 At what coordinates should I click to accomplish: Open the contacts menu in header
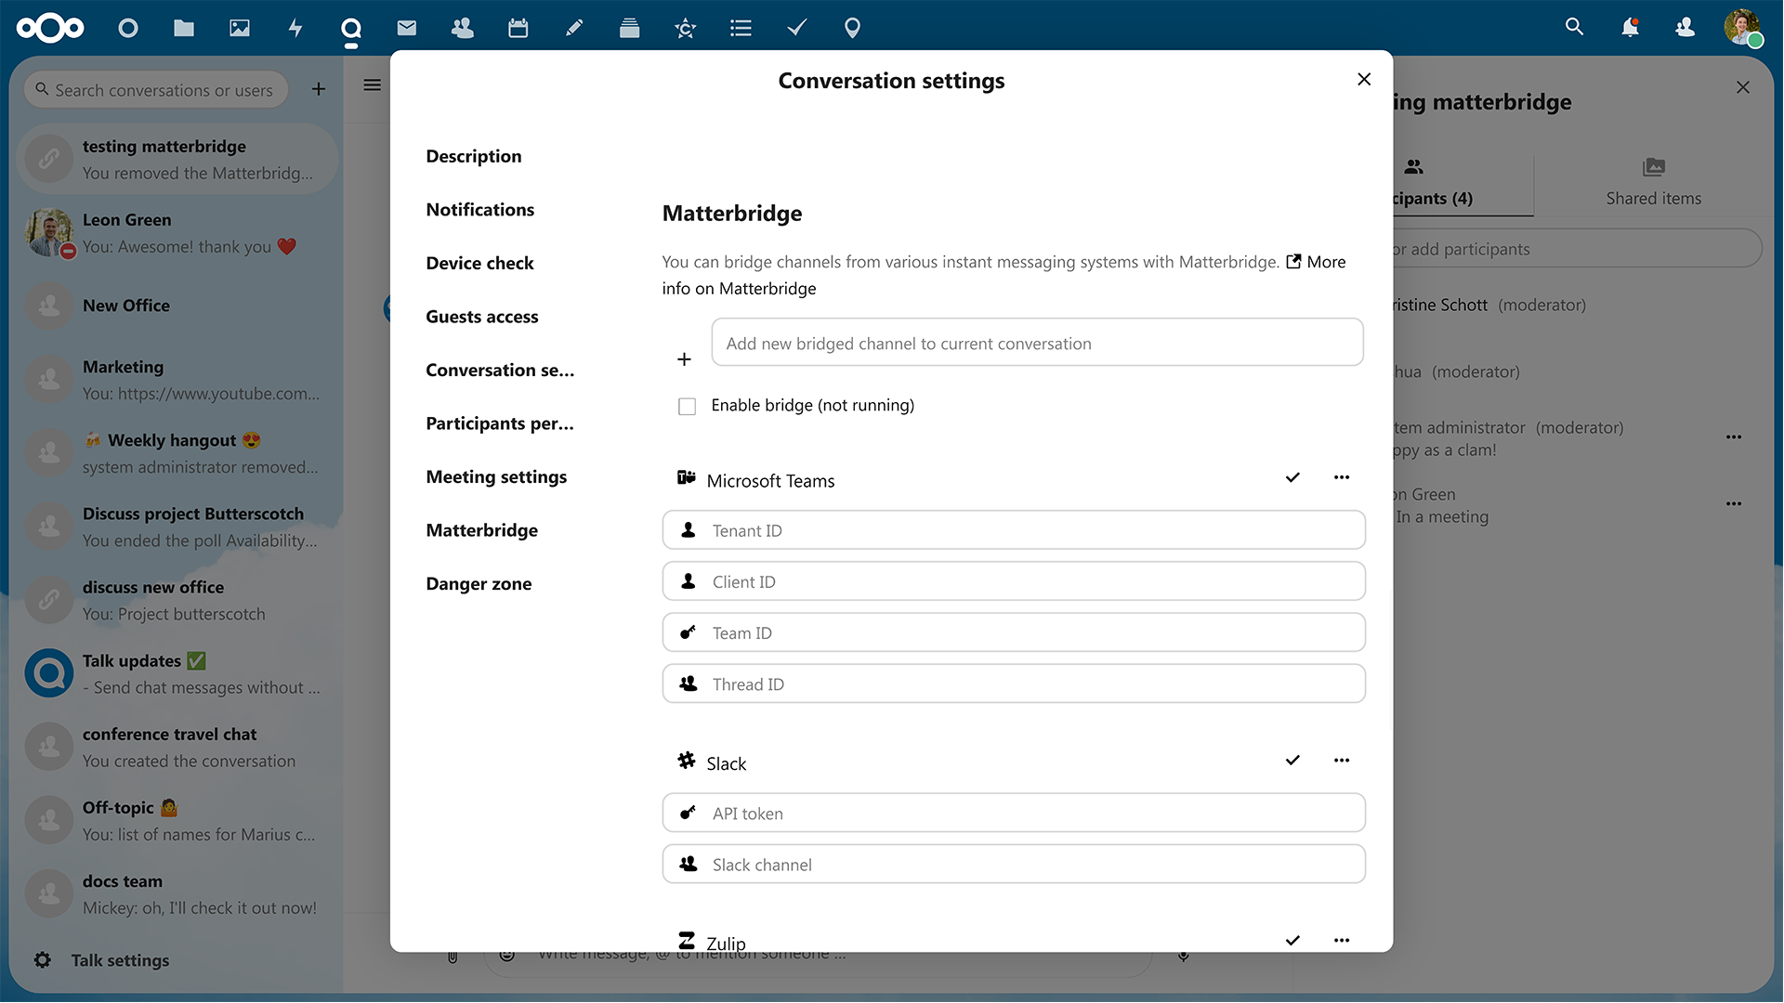tap(1686, 28)
